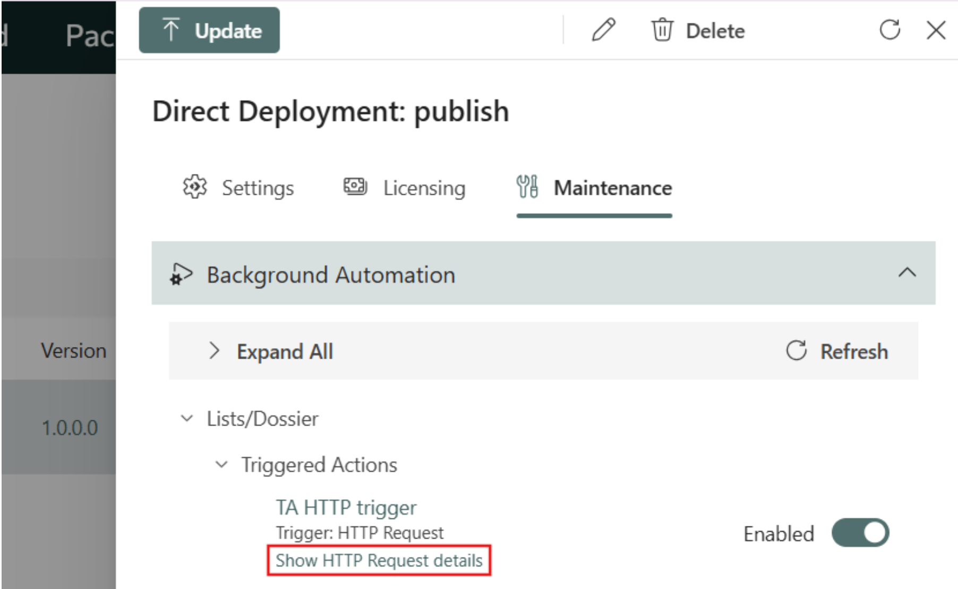The width and height of the screenshot is (958, 589).
Task: Collapse the Triggered Actions node
Action: pos(221,465)
